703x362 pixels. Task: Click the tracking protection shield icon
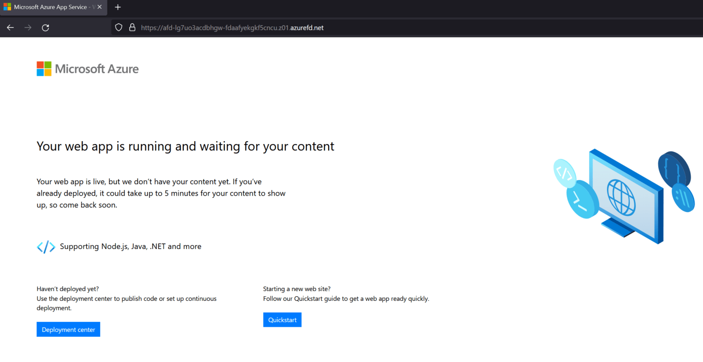point(119,27)
